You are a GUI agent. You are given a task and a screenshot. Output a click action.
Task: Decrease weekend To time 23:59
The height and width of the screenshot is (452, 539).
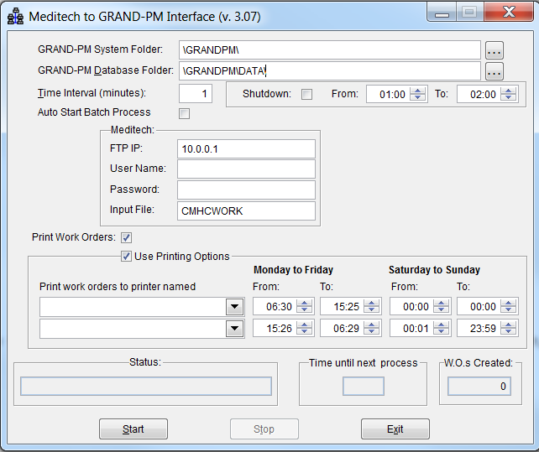point(508,331)
